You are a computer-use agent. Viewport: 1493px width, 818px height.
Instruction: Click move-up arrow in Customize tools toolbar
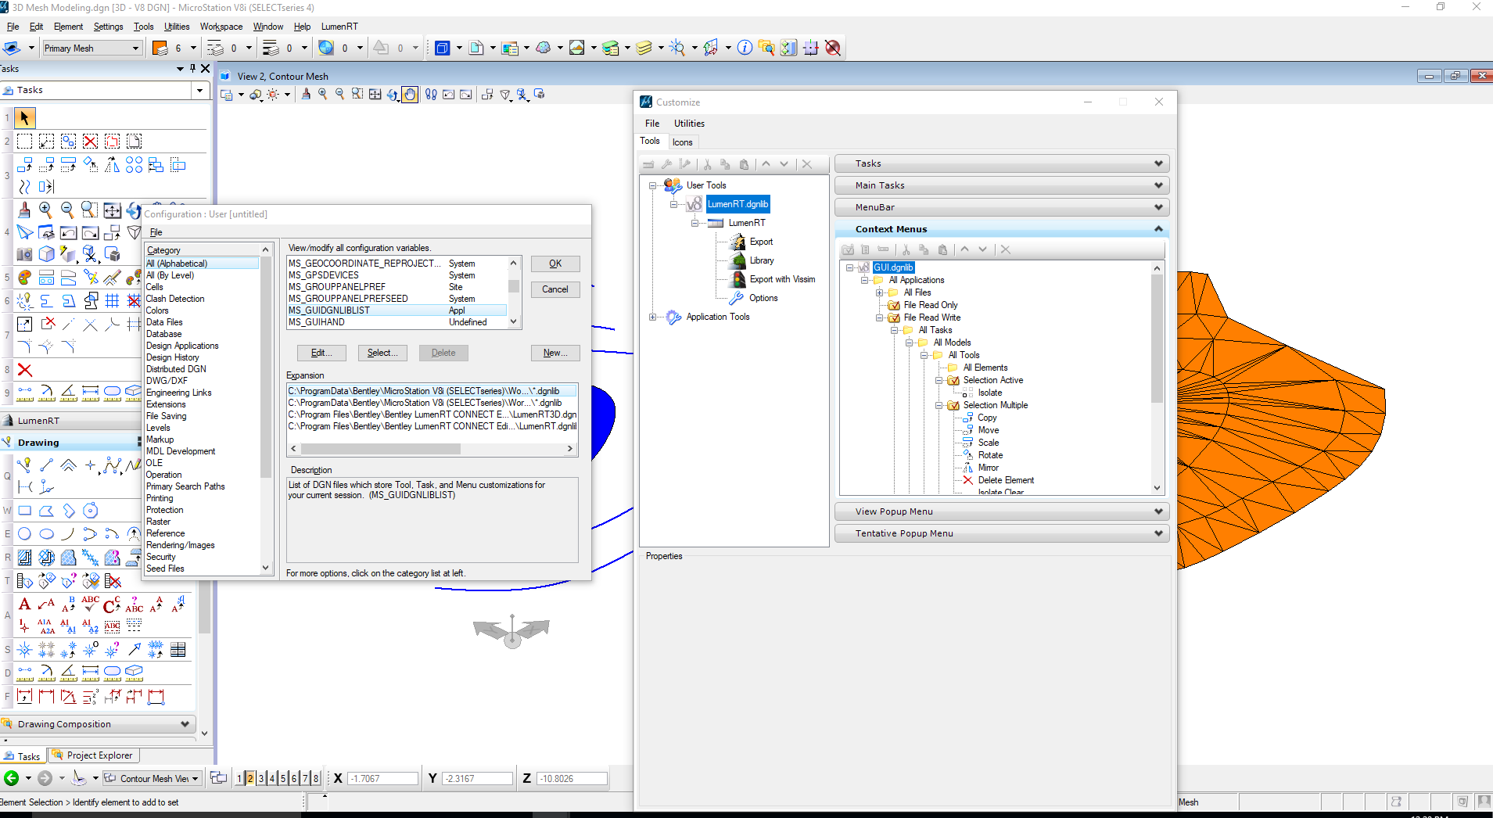(766, 164)
